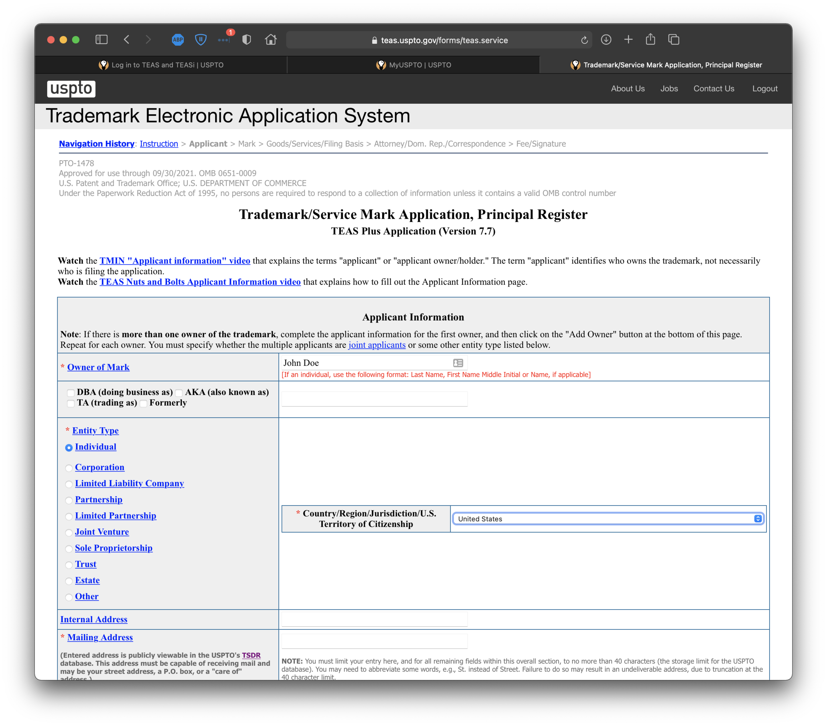Viewport: 827px width, 726px height.
Task: Enable the AKA (also known as) checkbox
Action: (179, 392)
